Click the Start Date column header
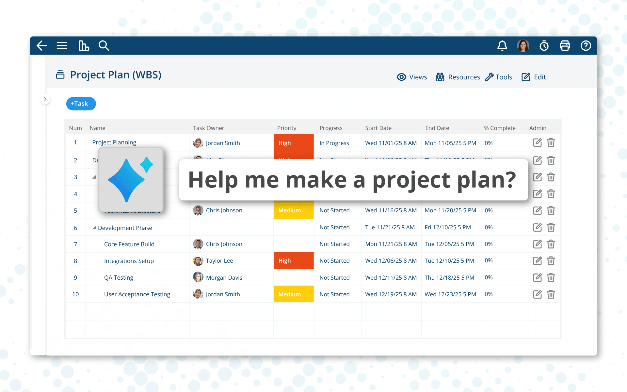Screen dimensions: 627x392 (x=378, y=128)
